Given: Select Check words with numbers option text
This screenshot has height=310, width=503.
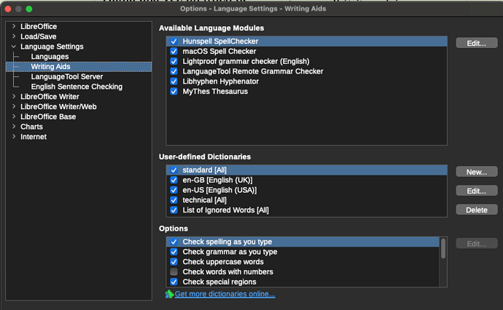Looking at the screenshot, I should (228, 272).
